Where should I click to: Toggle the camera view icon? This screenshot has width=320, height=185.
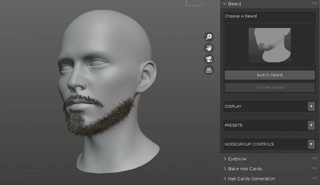[209, 59]
